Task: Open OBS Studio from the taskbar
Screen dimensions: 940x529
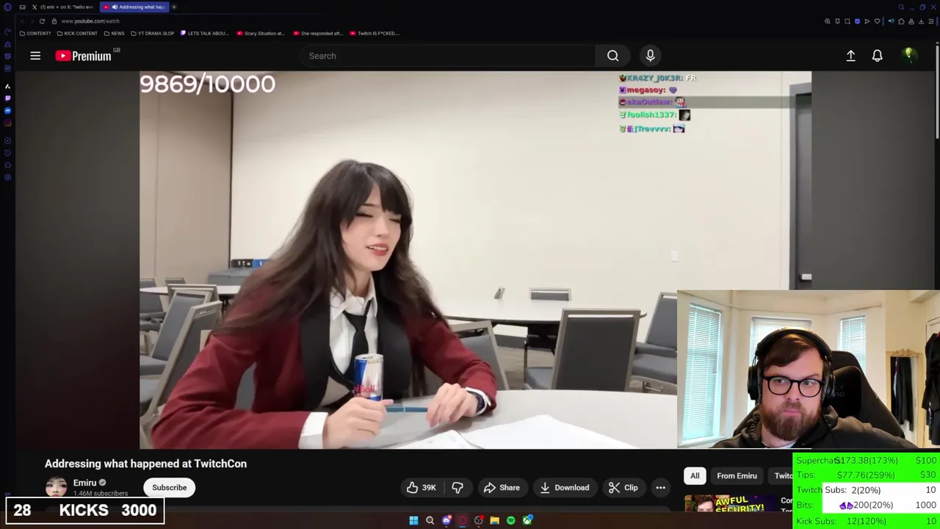Action: (479, 520)
